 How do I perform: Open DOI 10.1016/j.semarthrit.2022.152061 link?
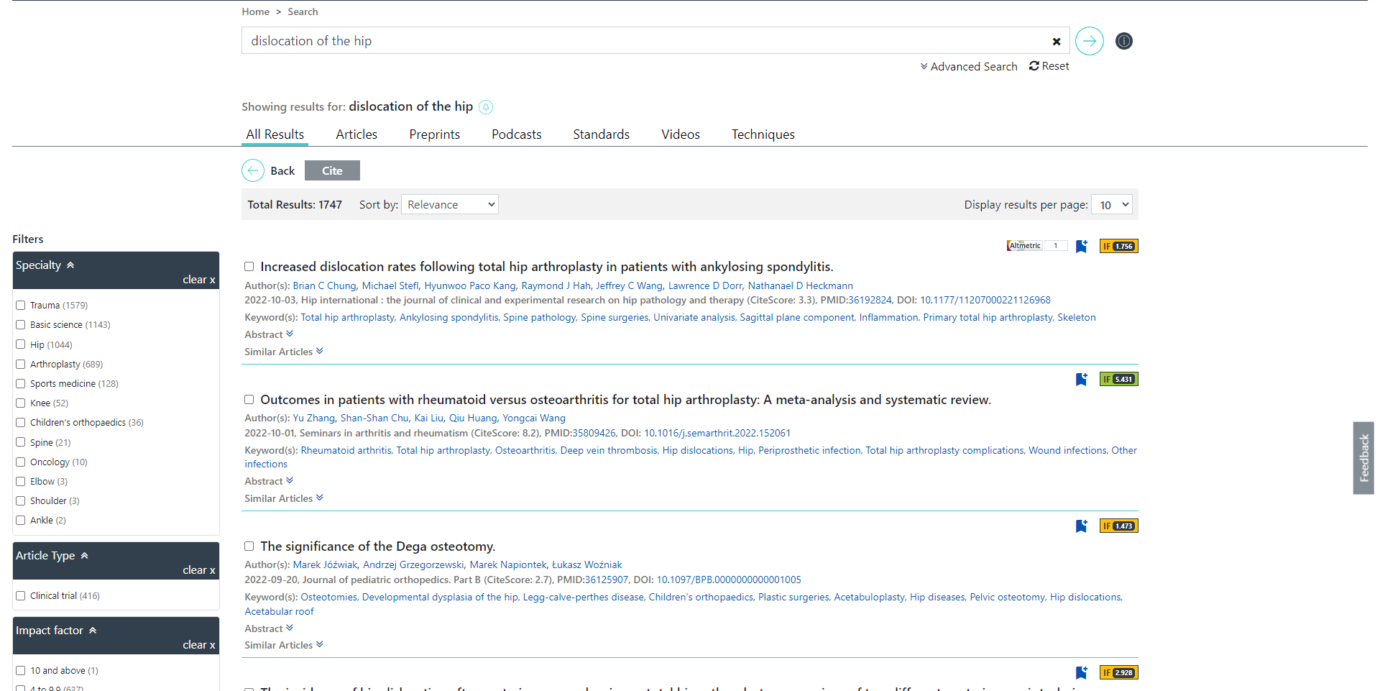coord(717,433)
